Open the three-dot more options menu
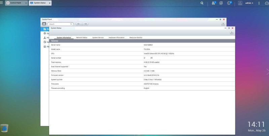 pyautogui.click(x=259, y=3)
